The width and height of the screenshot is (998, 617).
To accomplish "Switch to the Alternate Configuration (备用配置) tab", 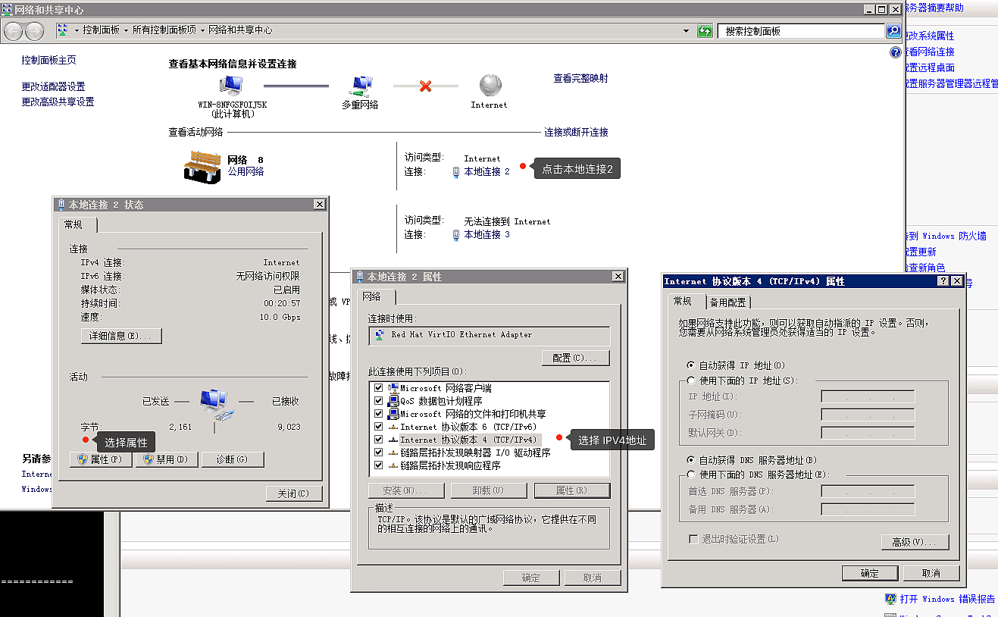I will (728, 302).
